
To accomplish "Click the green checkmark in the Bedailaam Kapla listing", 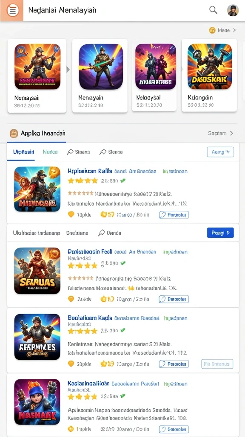I will [123, 330].
